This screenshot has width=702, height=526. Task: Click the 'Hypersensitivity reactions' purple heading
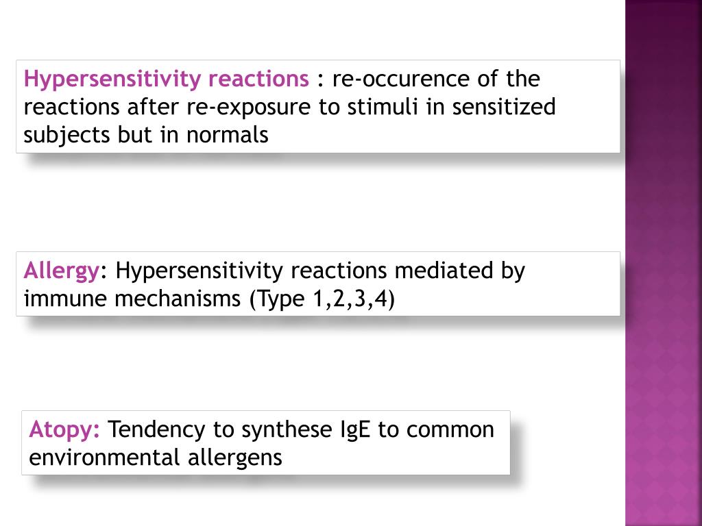point(166,79)
